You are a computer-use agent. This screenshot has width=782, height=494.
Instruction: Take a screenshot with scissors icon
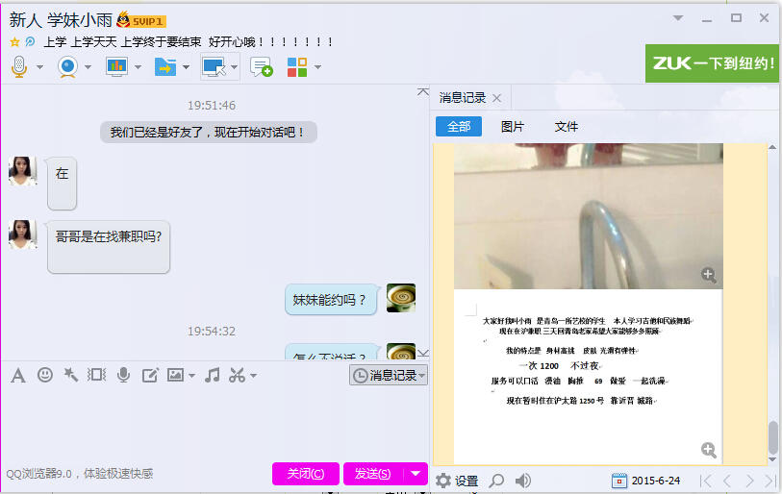237,375
